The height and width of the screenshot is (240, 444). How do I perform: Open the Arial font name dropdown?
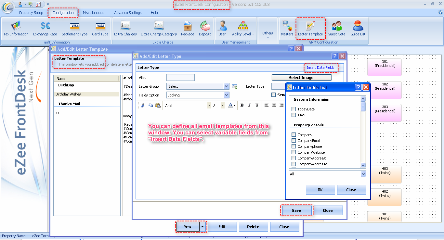pos(209,105)
